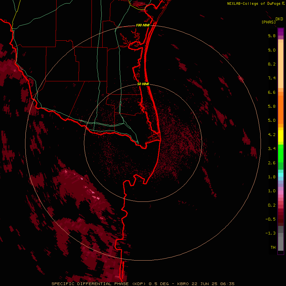The width and height of the screenshot is (286, 286).
Task: Click the 9.8 value on the color scale
Action: pos(272,36)
